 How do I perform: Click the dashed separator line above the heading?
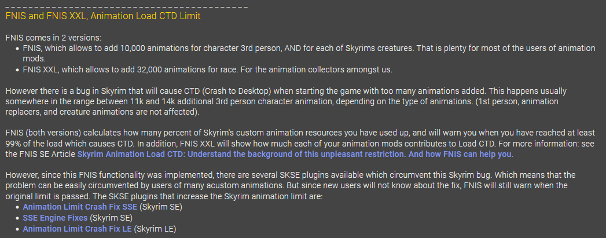pos(127,7)
